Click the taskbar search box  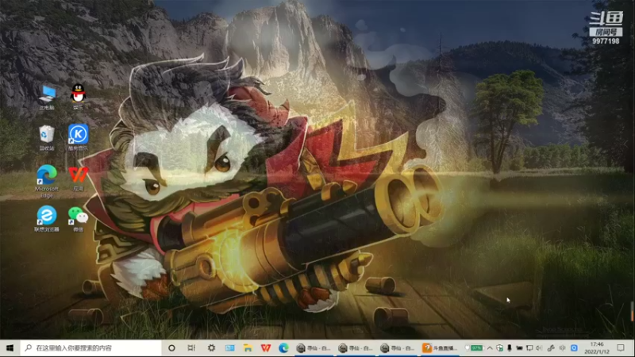coord(90,347)
